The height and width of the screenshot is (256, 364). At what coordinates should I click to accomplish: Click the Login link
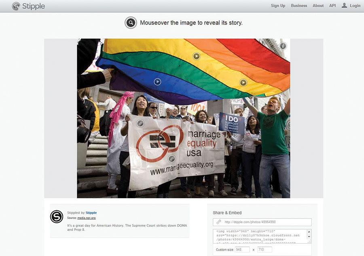pos(355,6)
